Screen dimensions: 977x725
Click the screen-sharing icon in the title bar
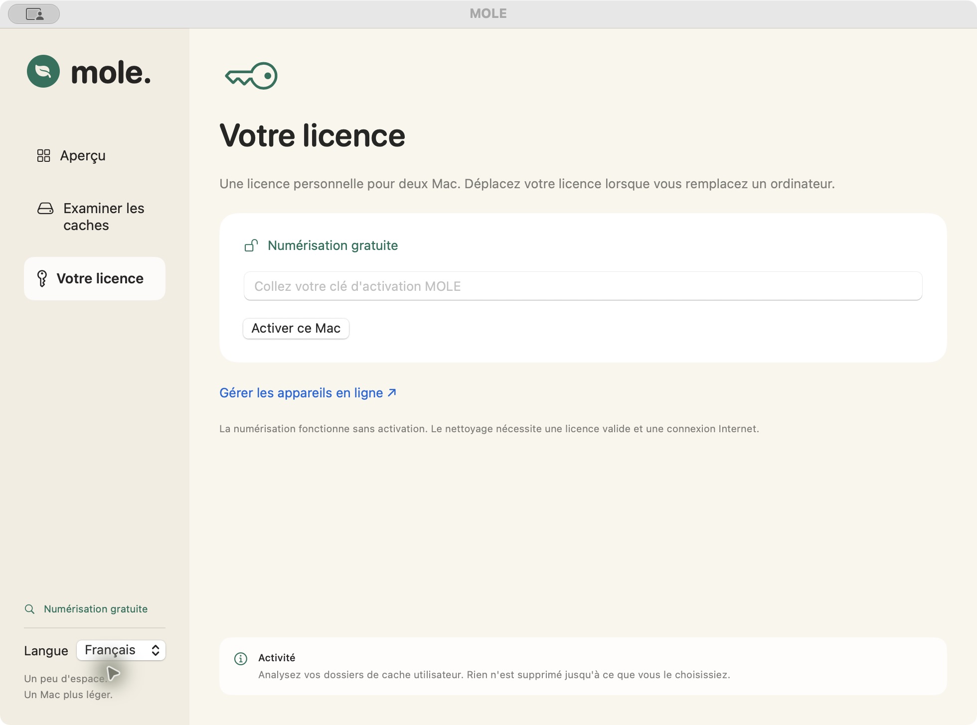pyautogui.click(x=34, y=14)
